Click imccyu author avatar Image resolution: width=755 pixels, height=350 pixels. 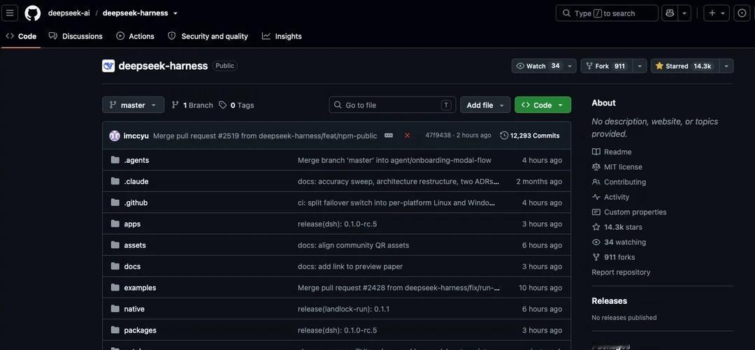[x=115, y=136]
